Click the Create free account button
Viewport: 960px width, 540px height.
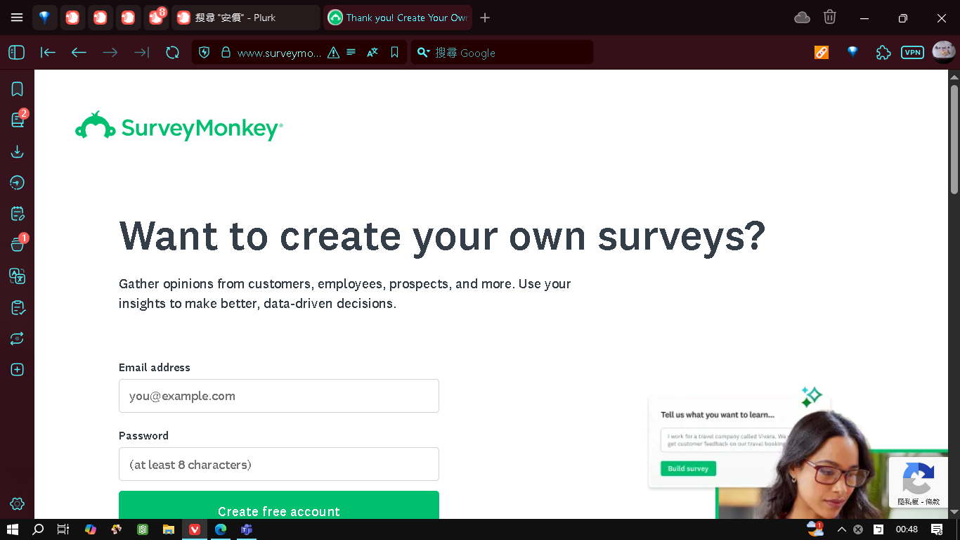click(279, 505)
